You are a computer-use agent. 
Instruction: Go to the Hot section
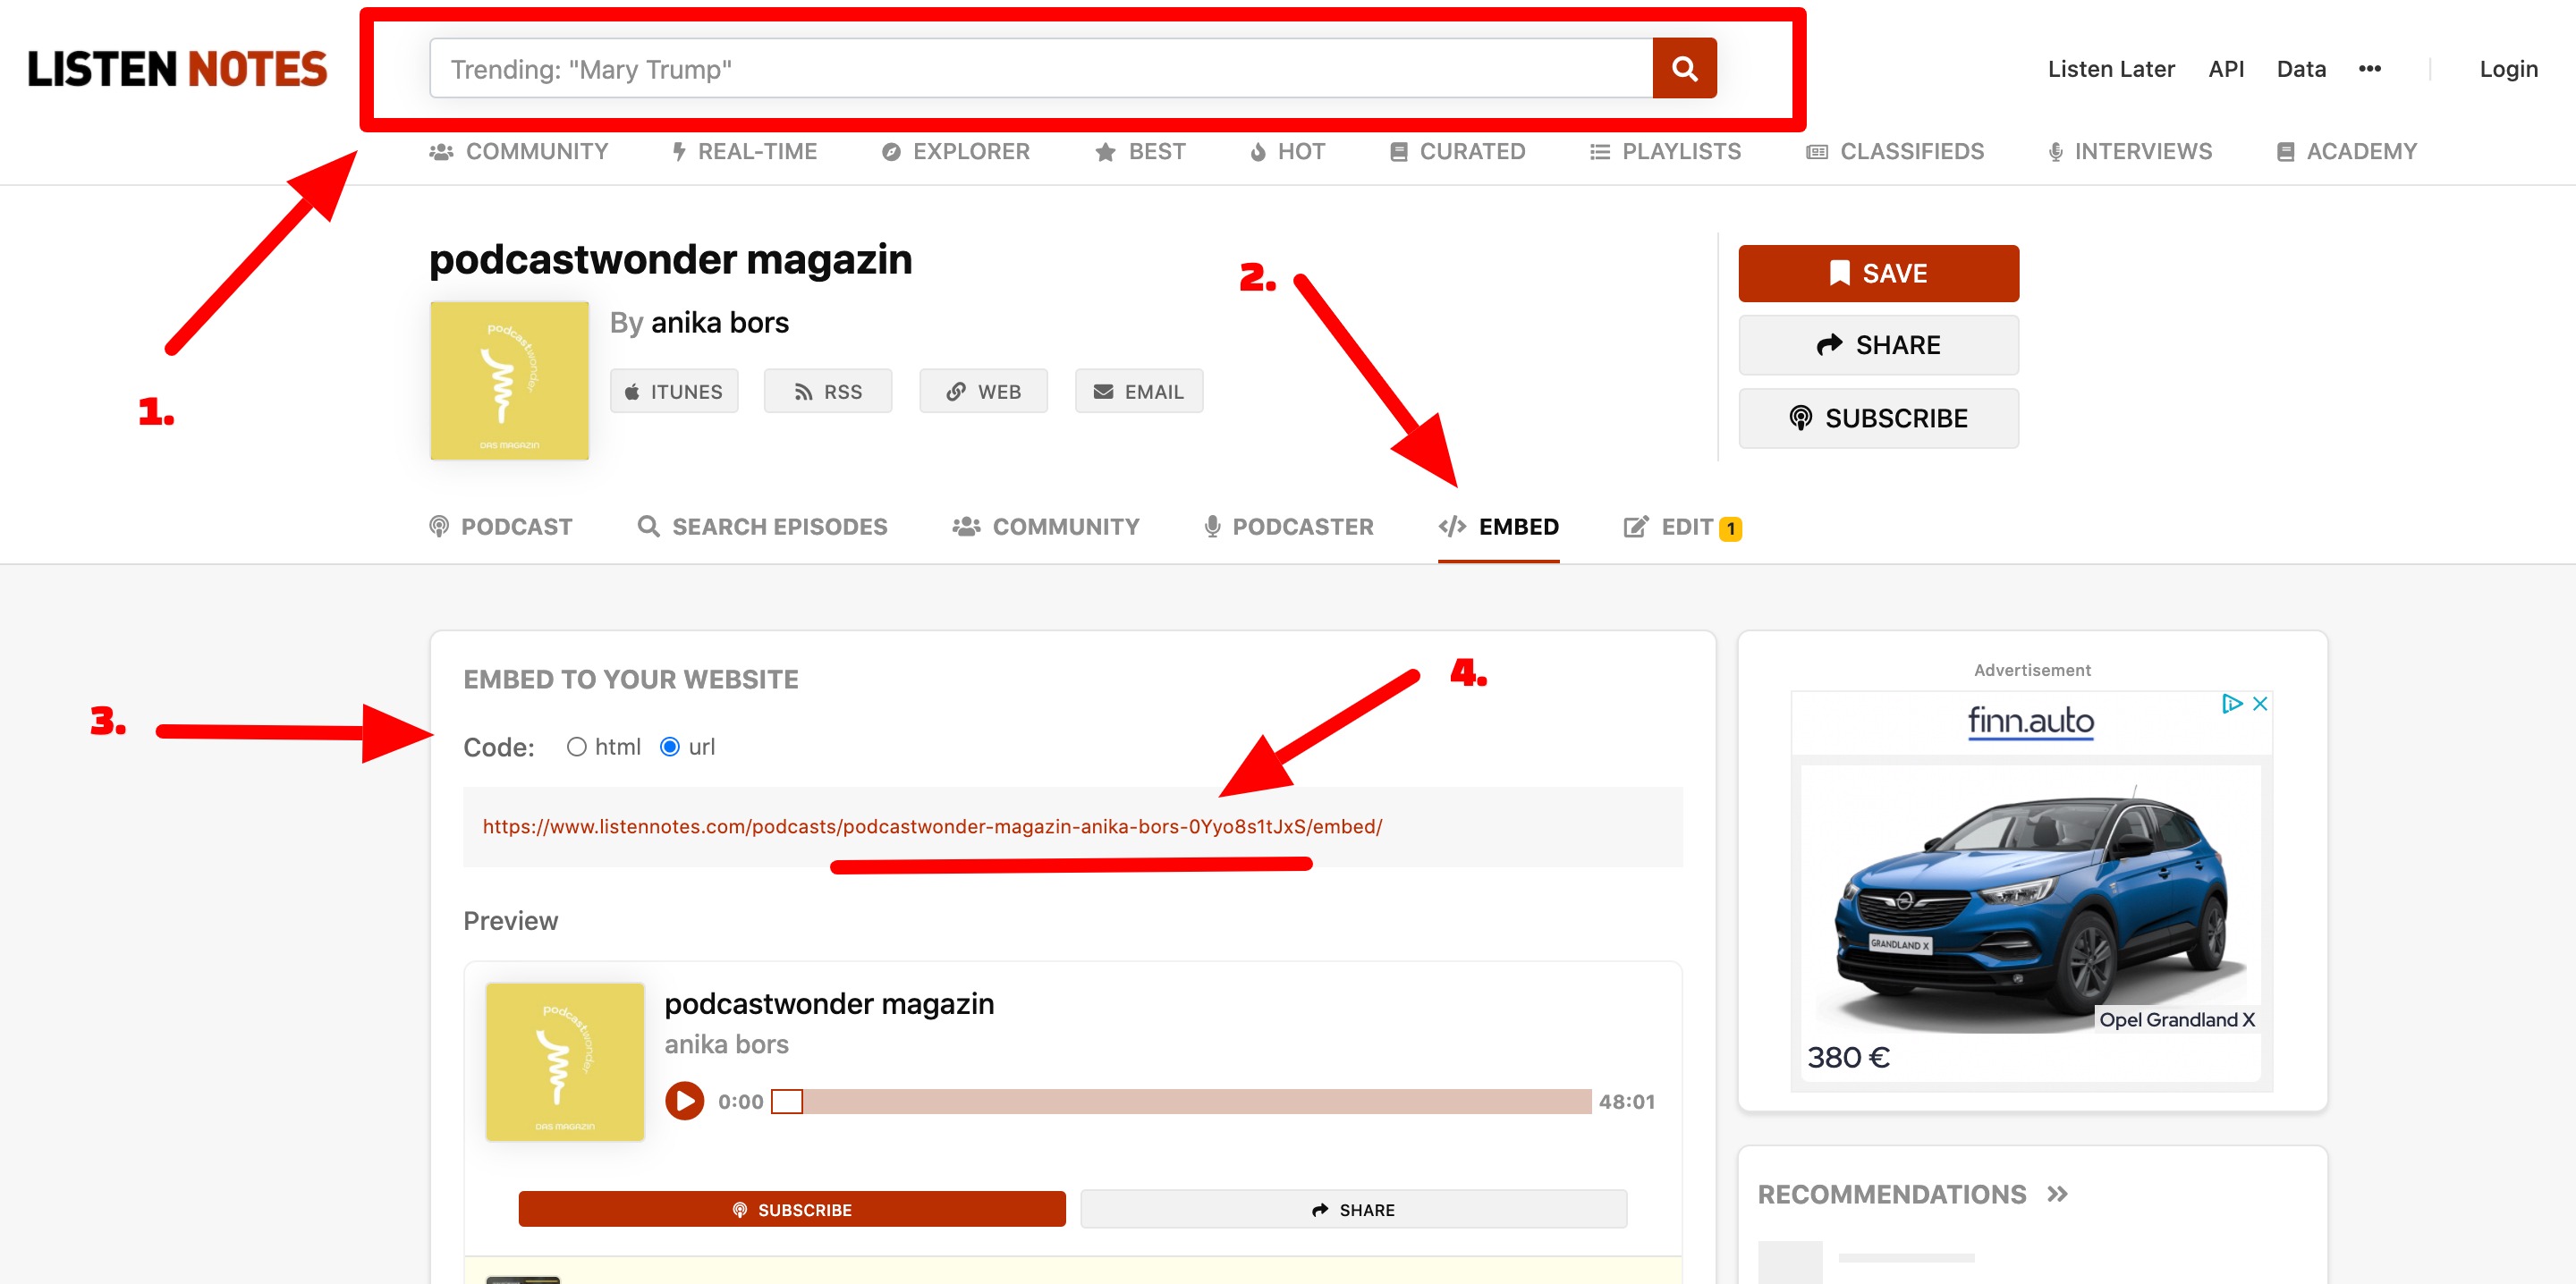(1287, 151)
